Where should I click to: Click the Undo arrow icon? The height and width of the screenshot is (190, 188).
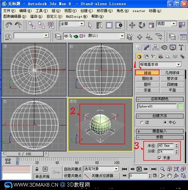(9, 25)
